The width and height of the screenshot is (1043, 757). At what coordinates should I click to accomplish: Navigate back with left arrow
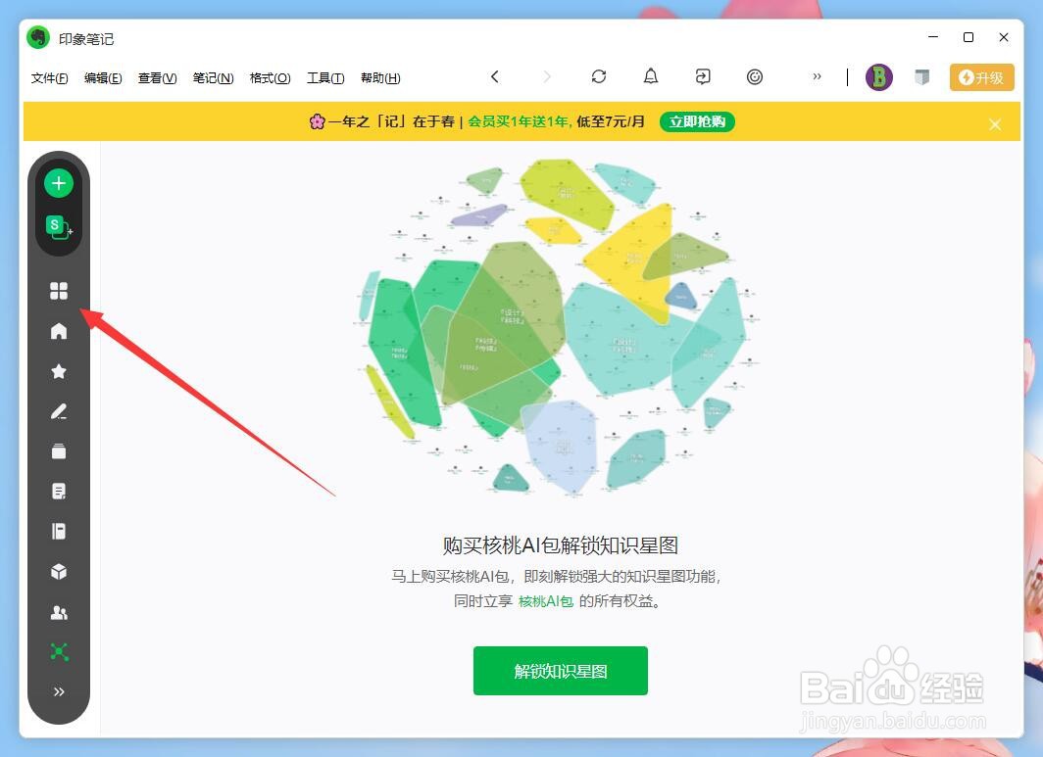tap(494, 77)
